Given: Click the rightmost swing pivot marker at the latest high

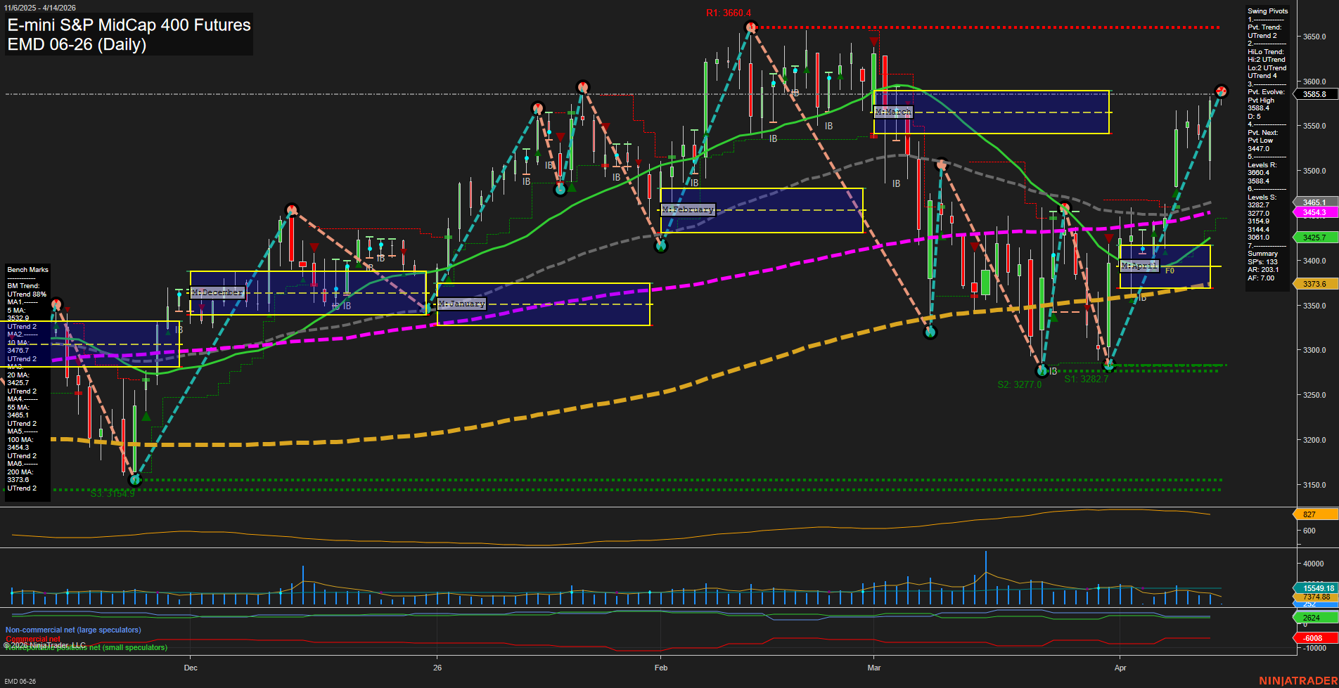Looking at the screenshot, I should [1220, 91].
